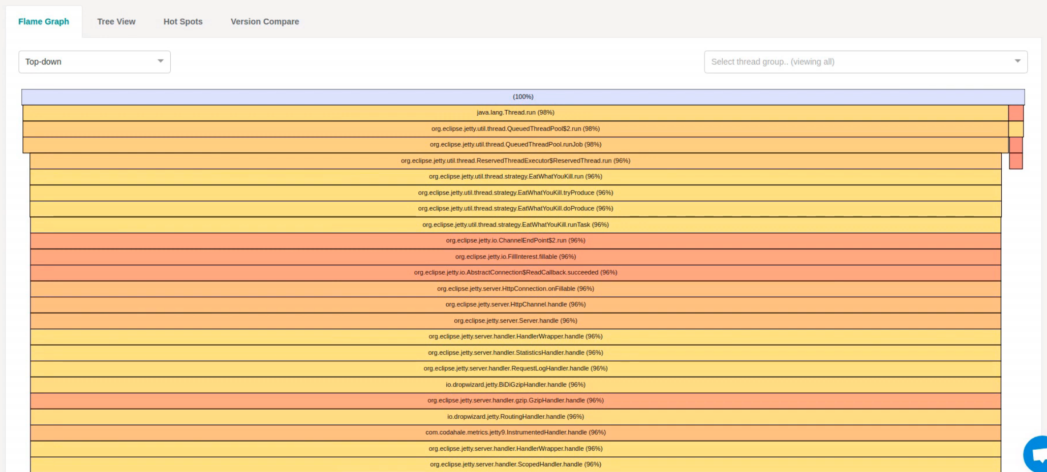
Task: Open the Hot Spots tab
Action: click(x=183, y=21)
